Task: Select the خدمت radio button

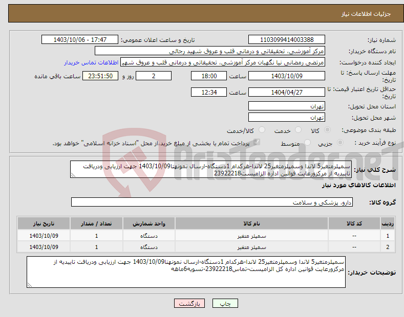Action: (x=298, y=130)
